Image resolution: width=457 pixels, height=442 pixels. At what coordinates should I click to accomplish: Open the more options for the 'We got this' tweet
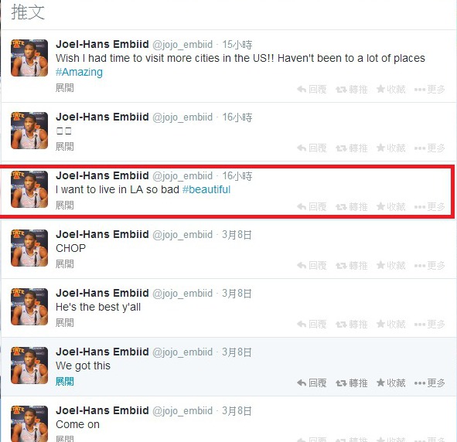pos(430,383)
